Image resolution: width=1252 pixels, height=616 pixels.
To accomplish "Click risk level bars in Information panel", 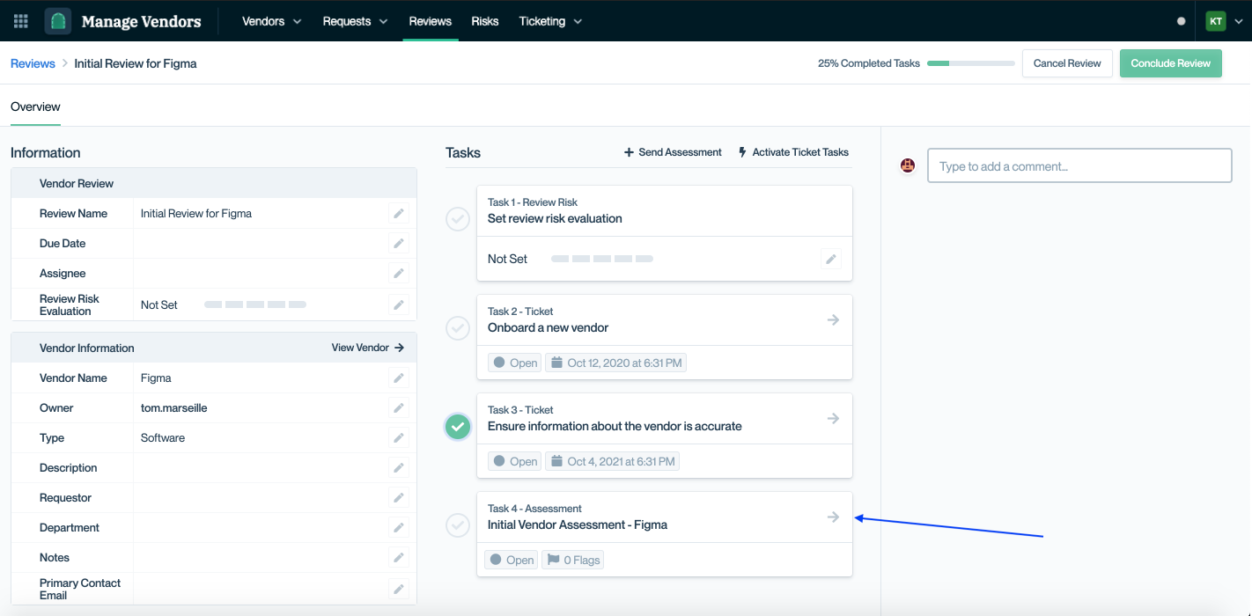I will [255, 304].
